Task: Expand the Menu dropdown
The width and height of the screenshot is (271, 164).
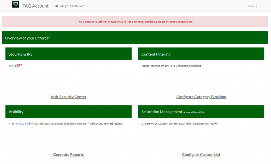Action: click(252, 6)
